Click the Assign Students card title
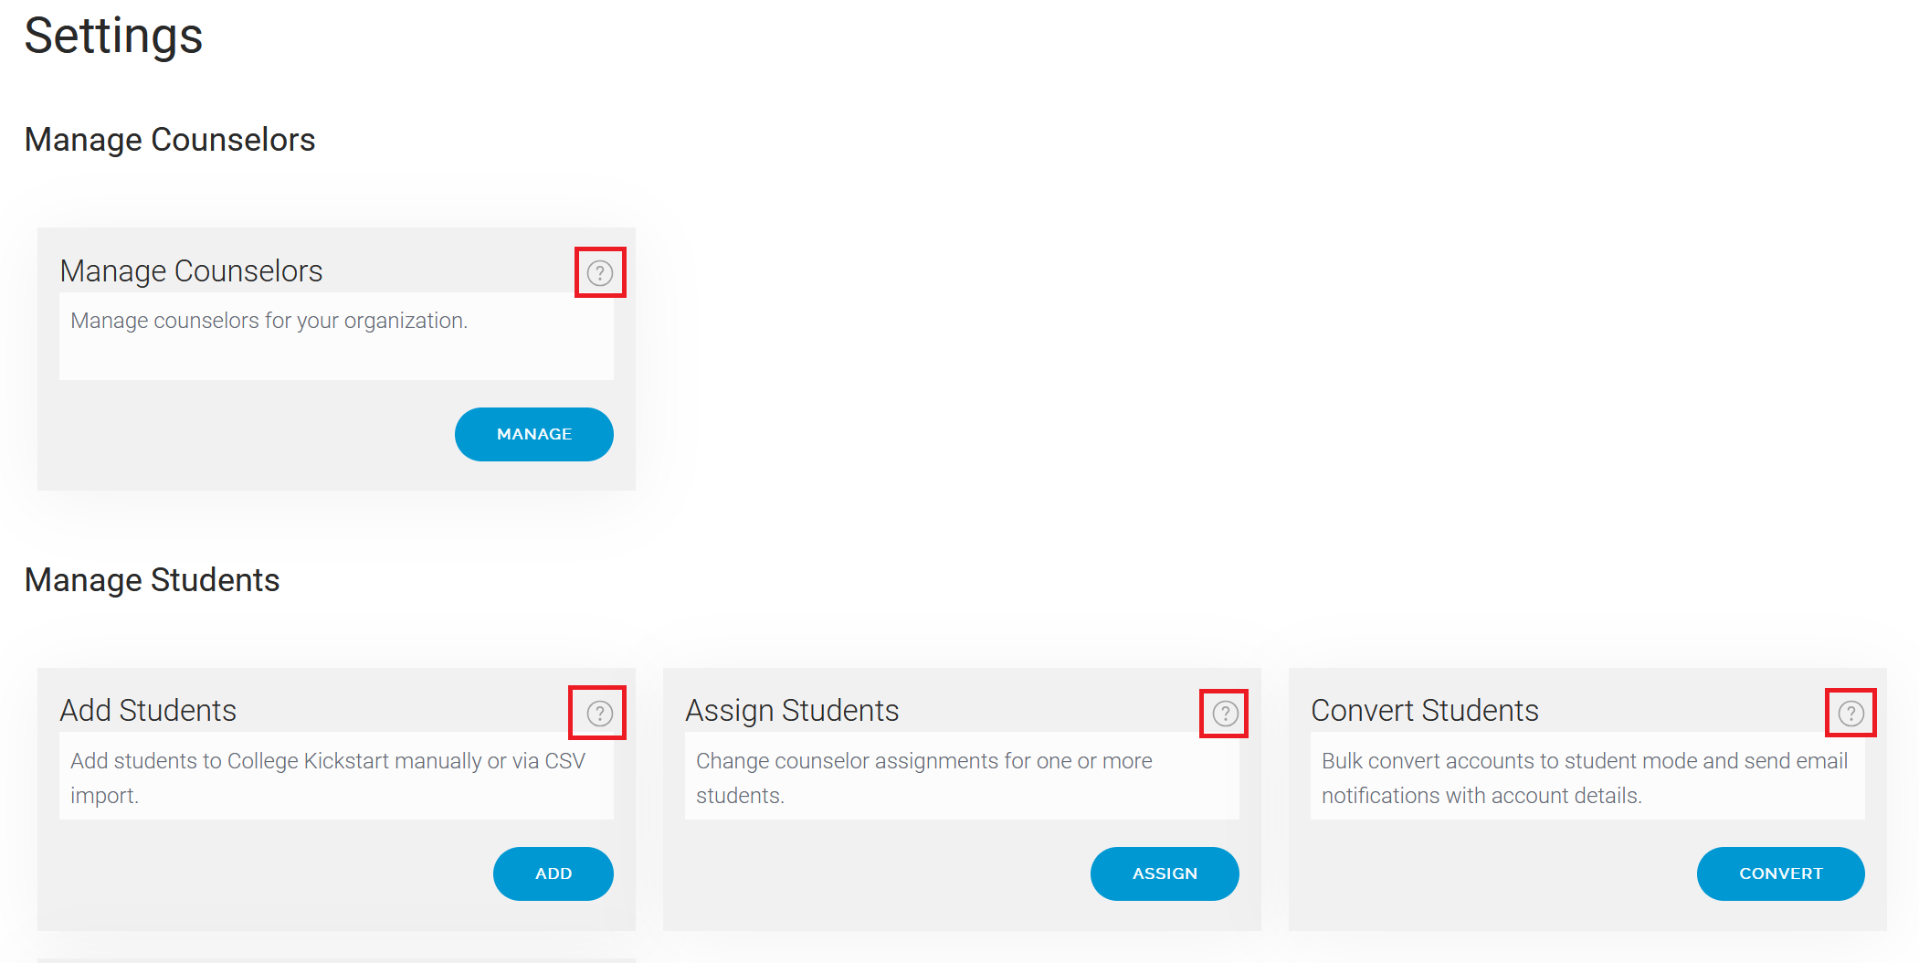 [x=792, y=711]
